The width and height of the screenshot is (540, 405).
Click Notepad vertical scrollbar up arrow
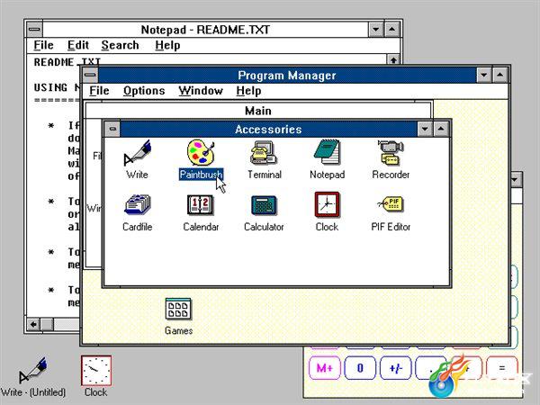393,59
